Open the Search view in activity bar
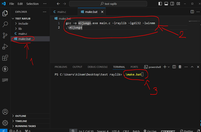This screenshot has width=201, height=132. tap(5, 24)
